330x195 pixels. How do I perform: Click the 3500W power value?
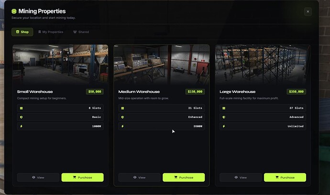198,126
